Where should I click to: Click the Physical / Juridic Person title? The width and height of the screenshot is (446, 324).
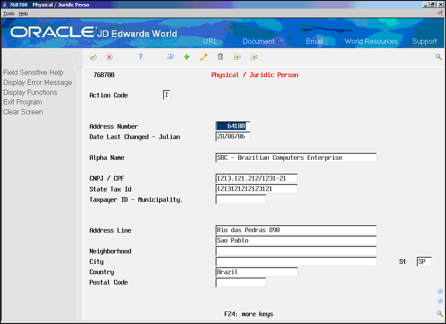tap(255, 75)
